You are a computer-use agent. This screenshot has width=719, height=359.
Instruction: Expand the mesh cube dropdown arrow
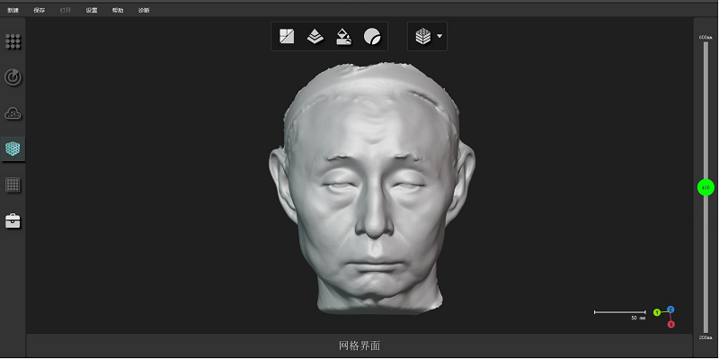point(439,36)
